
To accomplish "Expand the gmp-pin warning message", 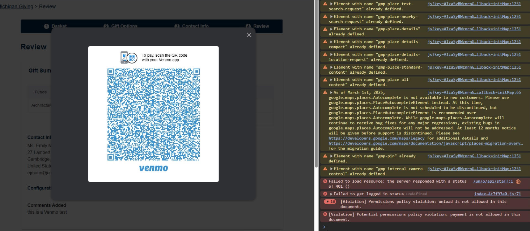I will click(x=331, y=156).
